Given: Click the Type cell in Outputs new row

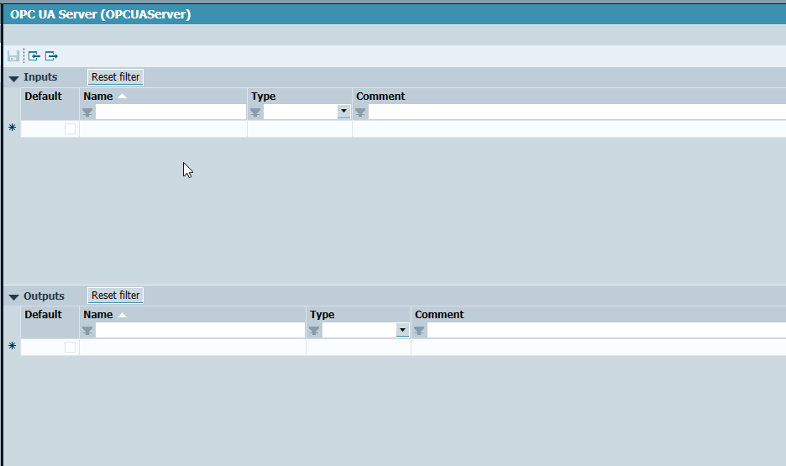Looking at the screenshot, I should 359,348.
